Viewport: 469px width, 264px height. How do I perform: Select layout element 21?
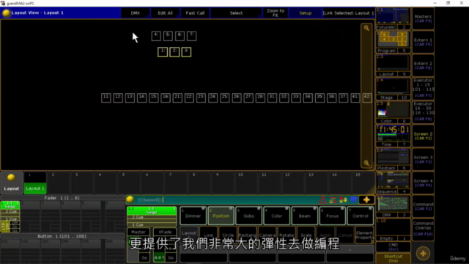point(177,98)
